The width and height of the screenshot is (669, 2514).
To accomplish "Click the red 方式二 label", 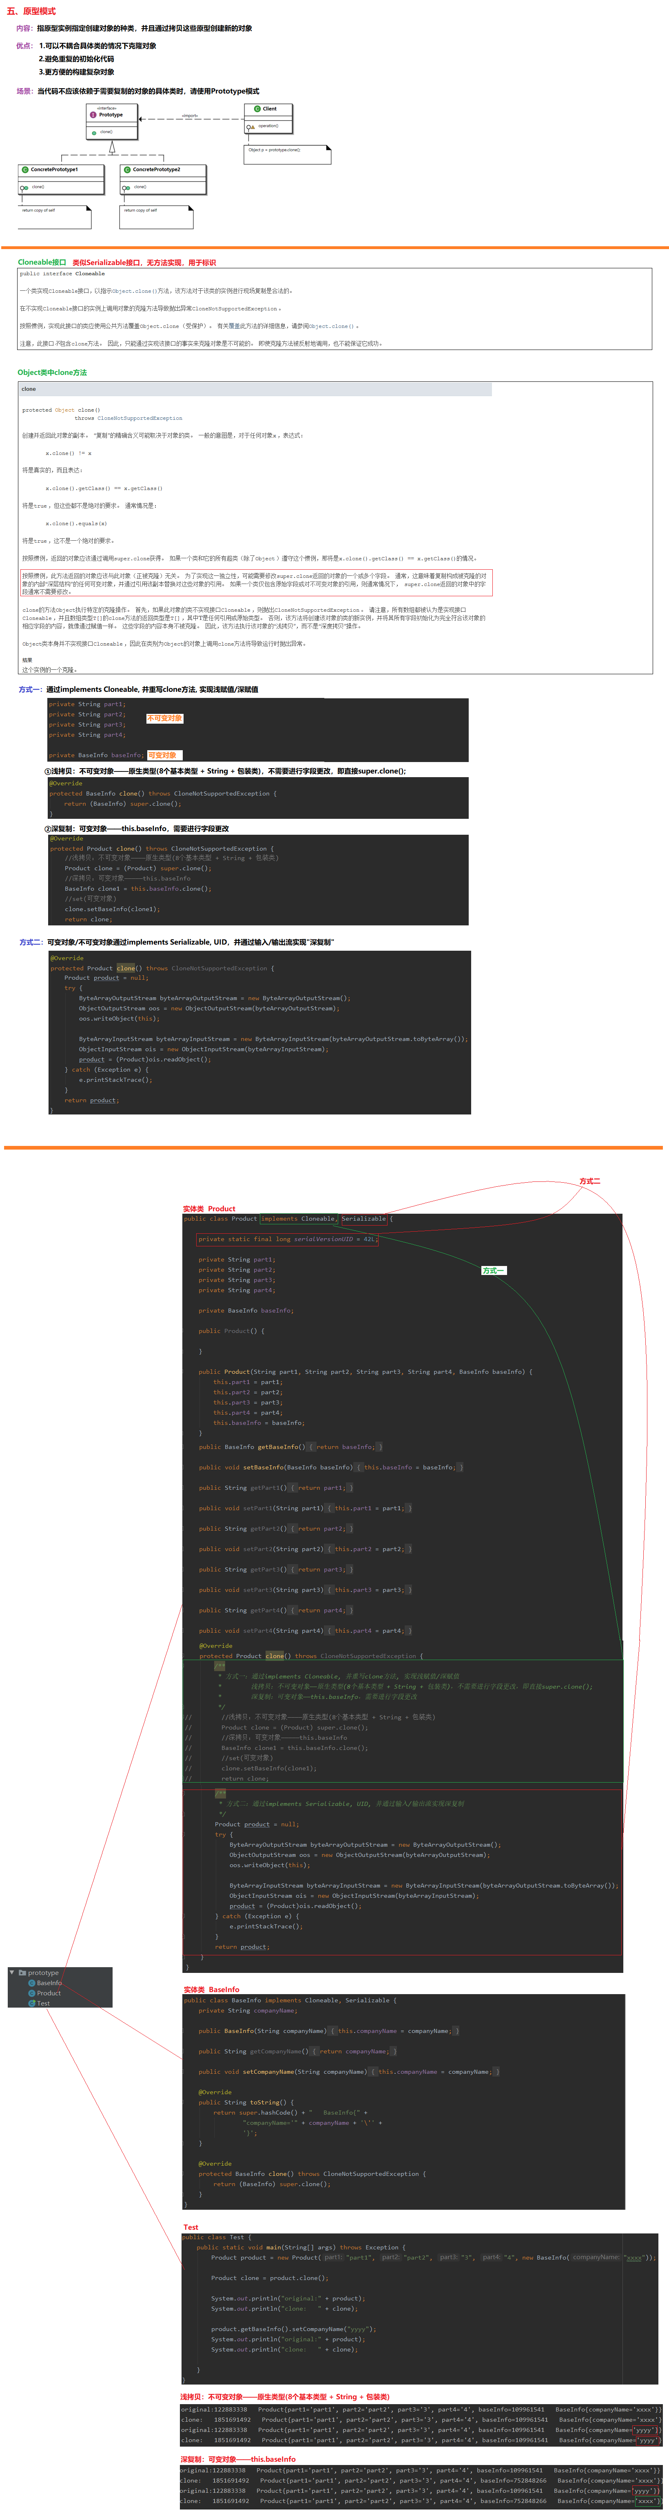I will (x=589, y=1181).
